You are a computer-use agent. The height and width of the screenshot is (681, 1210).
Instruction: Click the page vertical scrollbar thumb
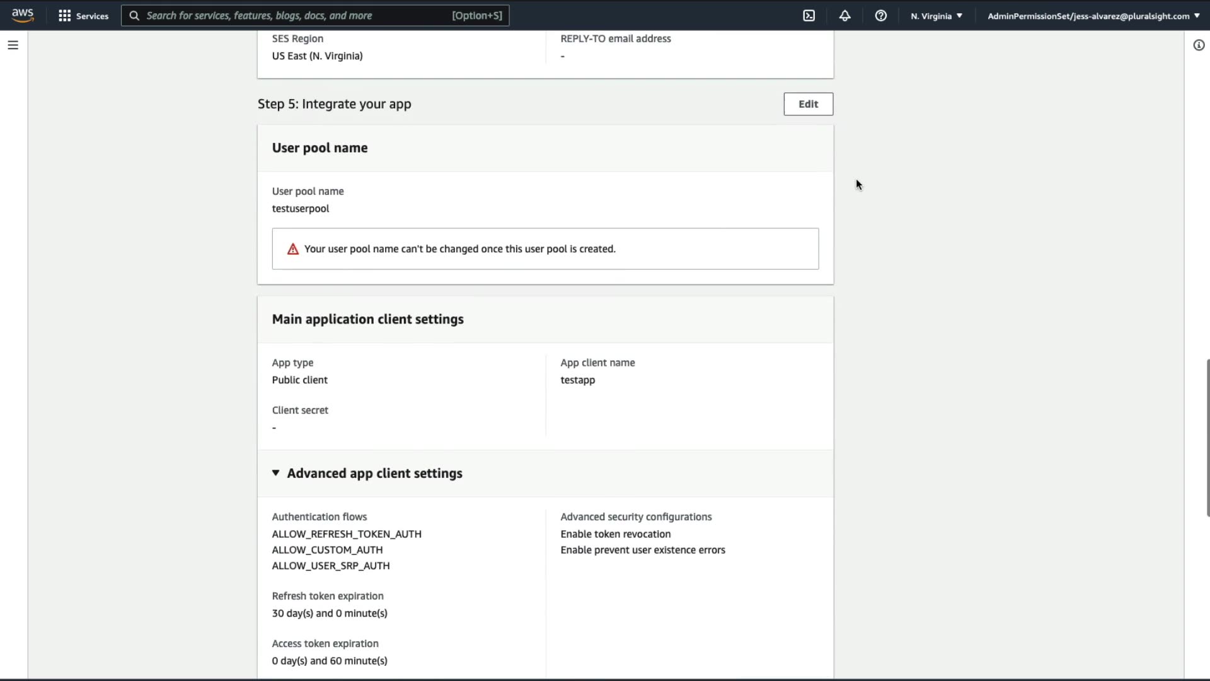tap(1207, 438)
